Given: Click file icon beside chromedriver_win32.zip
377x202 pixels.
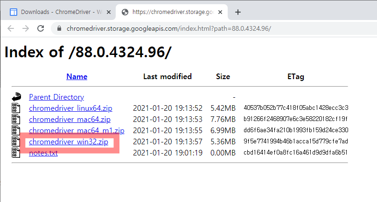Looking at the screenshot, I should (16, 141).
